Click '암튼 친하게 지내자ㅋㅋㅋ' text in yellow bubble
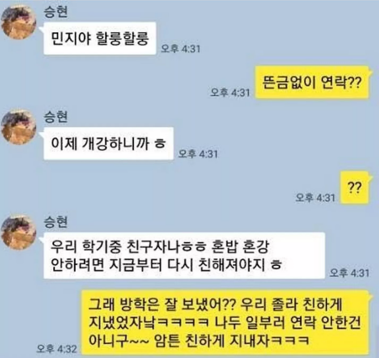The width and height of the screenshot is (379, 358). click(x=232, y=340)
